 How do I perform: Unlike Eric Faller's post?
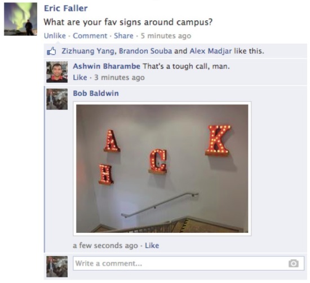coord(55,36)
